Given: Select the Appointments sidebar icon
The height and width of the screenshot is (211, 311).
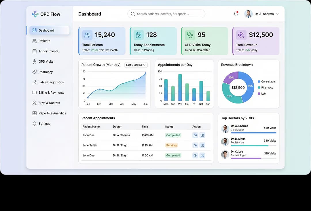Looking at the screenshot, I should click(34, 51).
